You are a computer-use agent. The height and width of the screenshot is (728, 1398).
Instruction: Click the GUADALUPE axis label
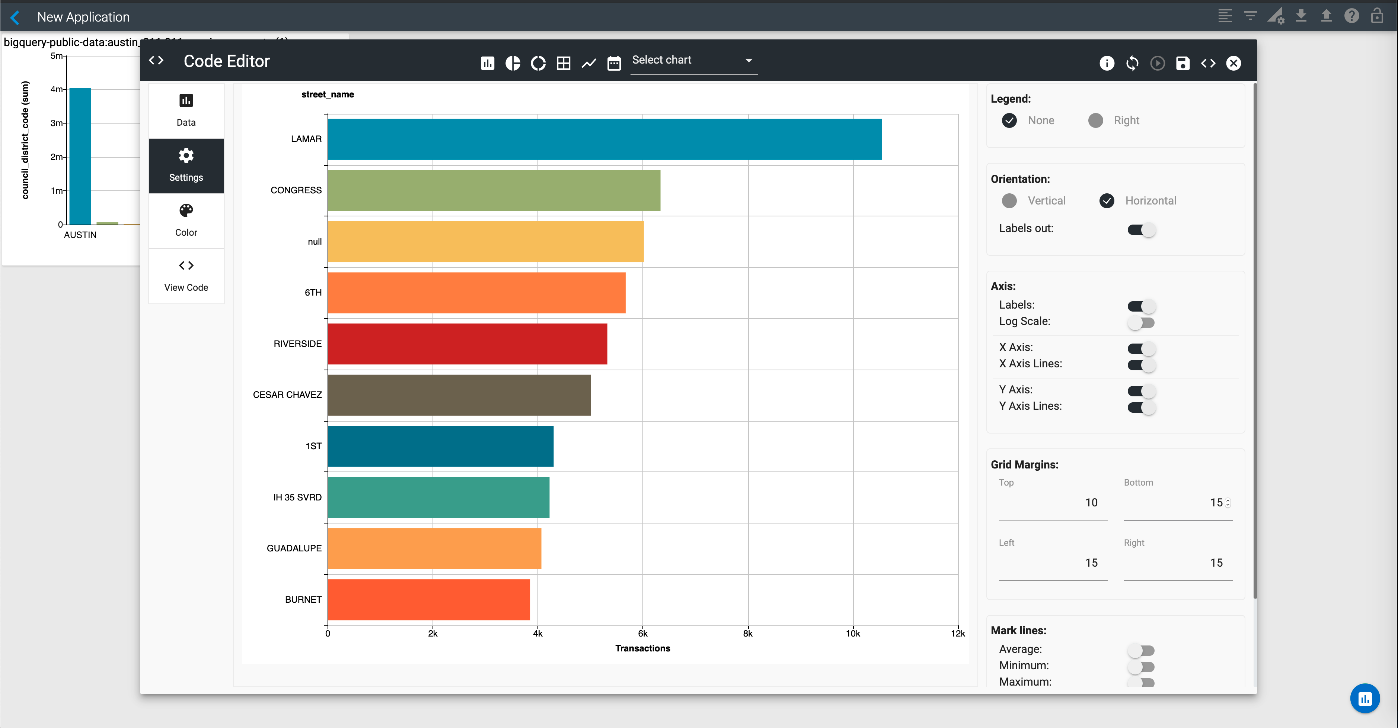coord(294,548)
